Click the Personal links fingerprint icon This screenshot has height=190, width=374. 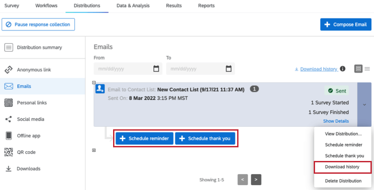(8, 103)
